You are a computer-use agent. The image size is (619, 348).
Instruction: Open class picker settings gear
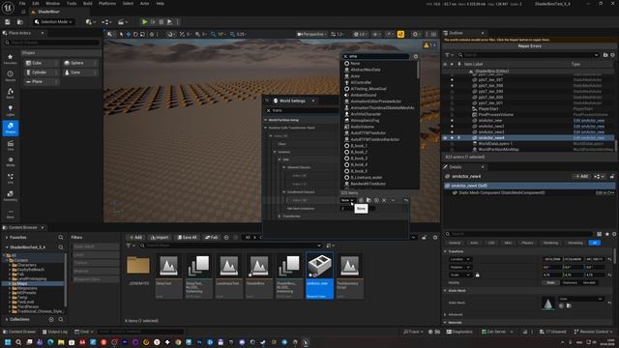tap(416, 56)
